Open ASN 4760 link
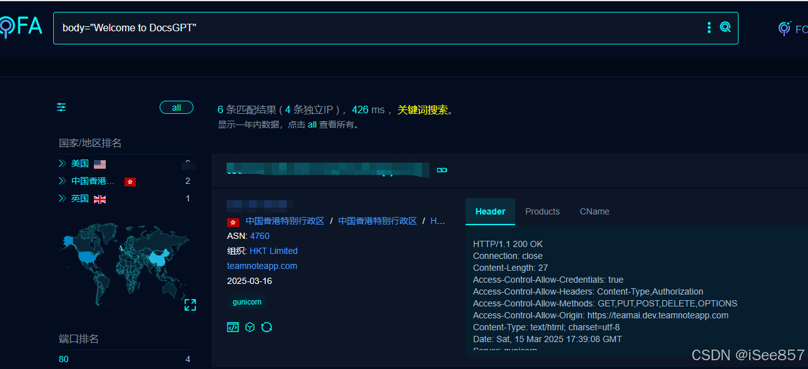 [x=260, y=236]
